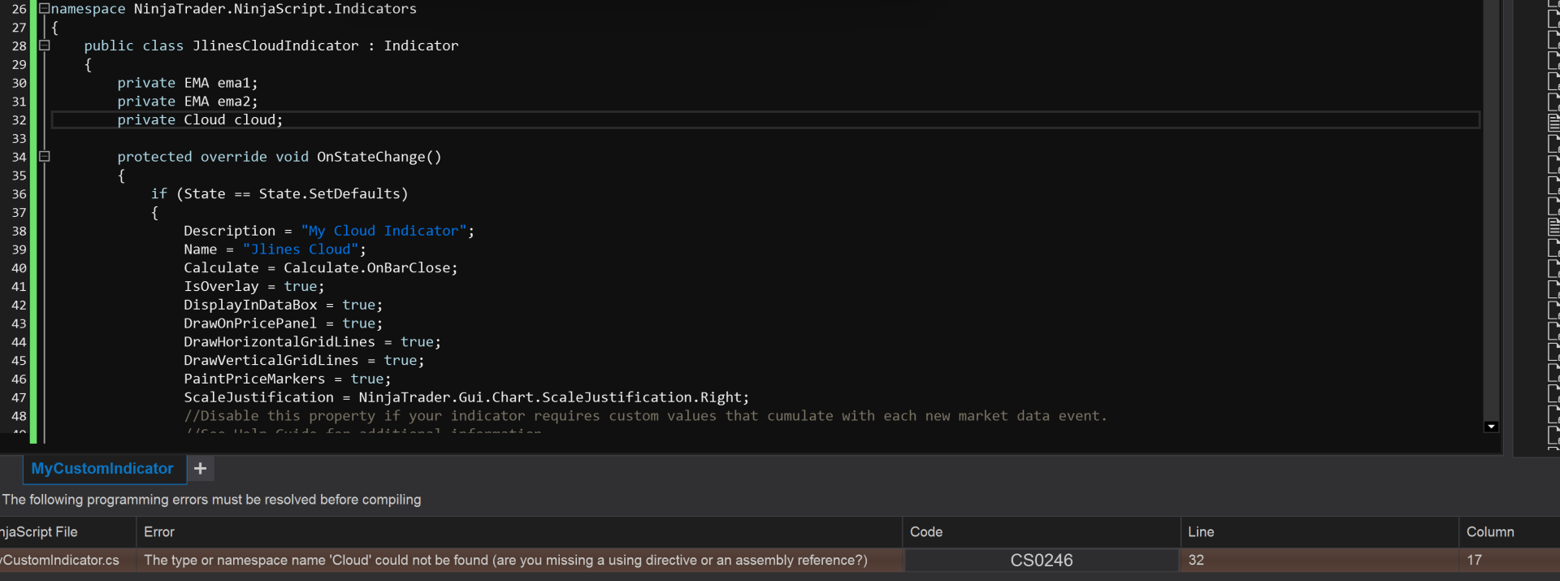1560x581 pixels.
Task: Collapse the OnStateChange method block
Action: (45, 157)
